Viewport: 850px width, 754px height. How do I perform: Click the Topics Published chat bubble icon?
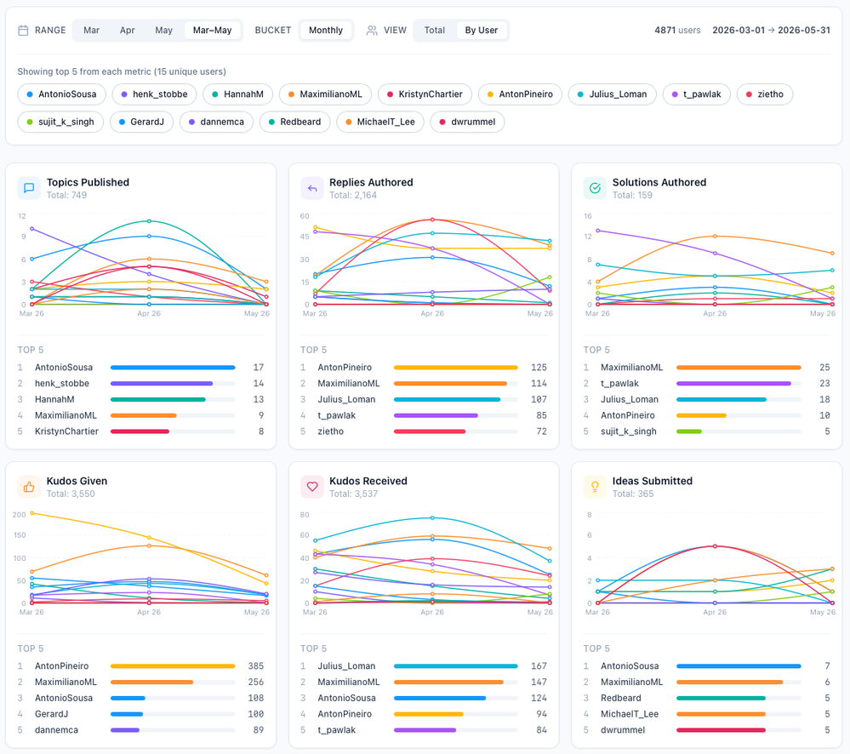(29, 188)
